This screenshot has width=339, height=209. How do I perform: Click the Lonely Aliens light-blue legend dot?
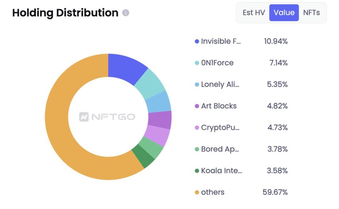tap(197, 84)
